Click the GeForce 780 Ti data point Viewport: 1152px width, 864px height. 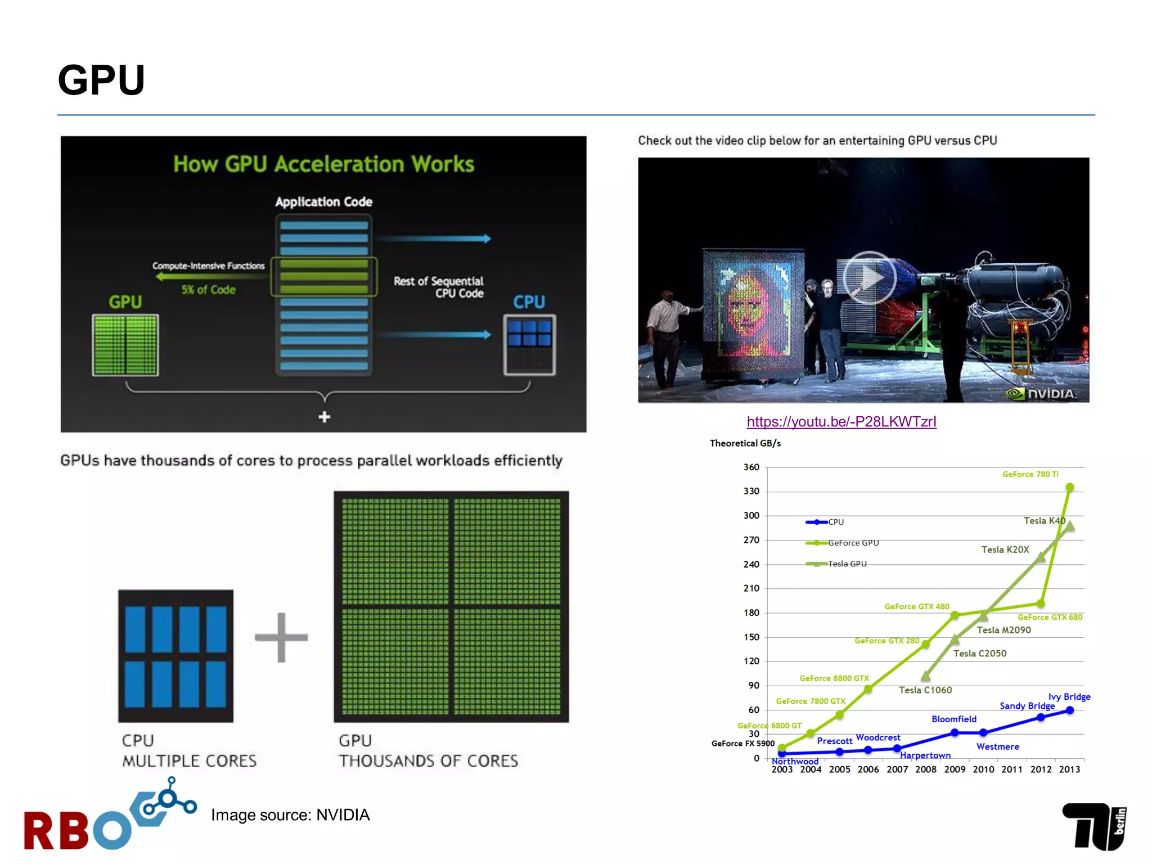coord(1069,487)
